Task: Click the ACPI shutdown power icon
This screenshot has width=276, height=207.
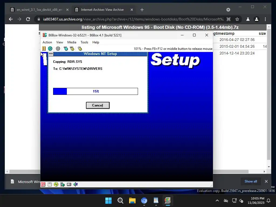Action: click(58, 49)
